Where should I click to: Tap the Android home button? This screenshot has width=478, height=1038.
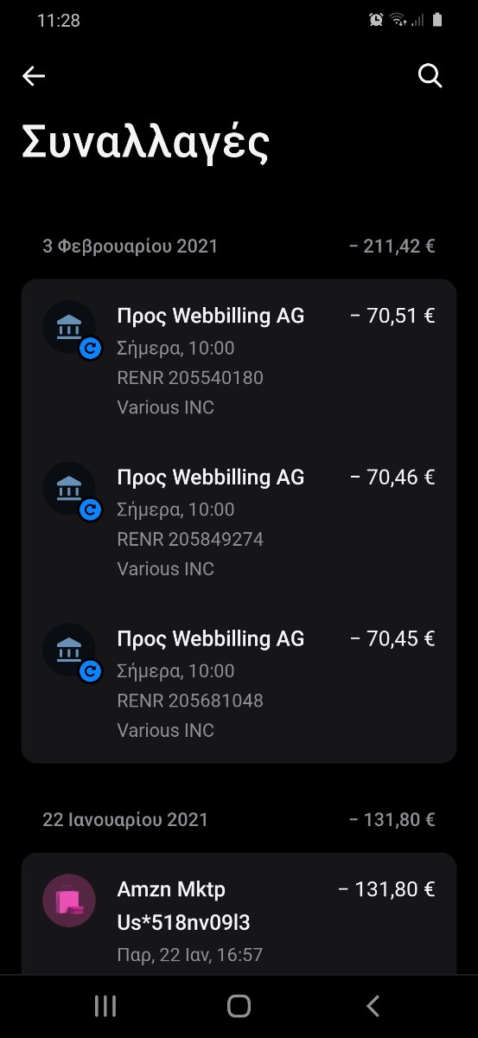coord(239,1005)
